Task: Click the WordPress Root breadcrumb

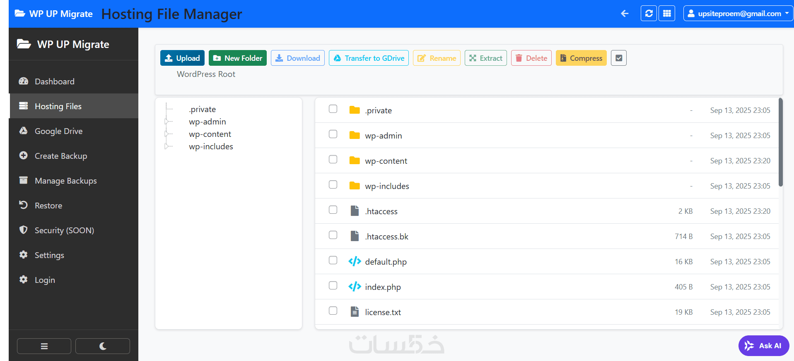Action: click(x=206, y=74)
